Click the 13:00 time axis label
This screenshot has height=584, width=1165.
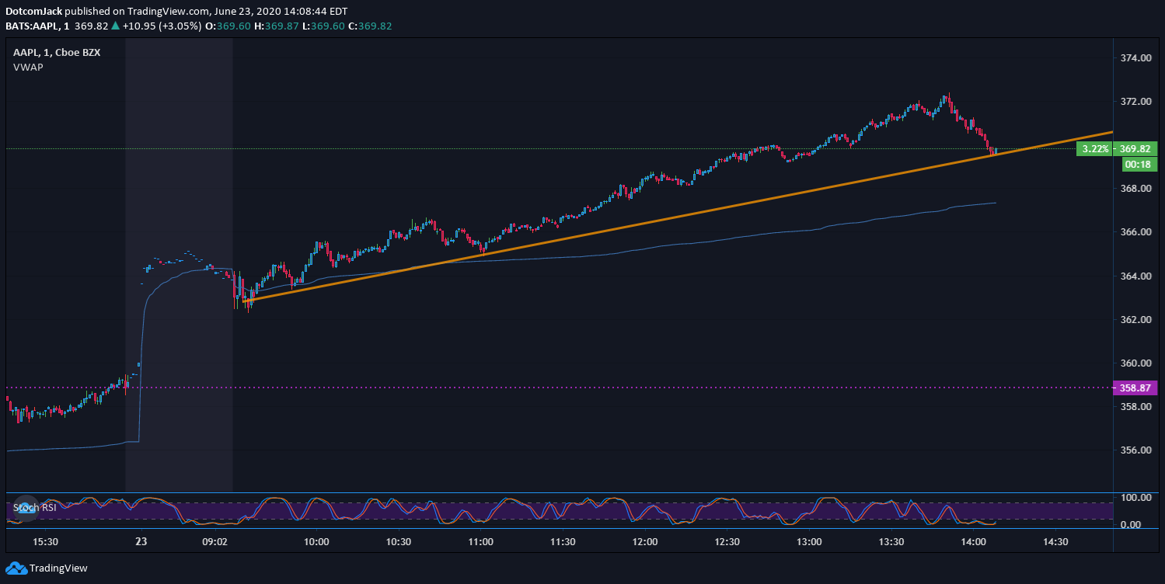point(808,542)
